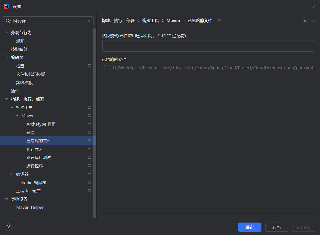The height and width of the screenshot is (235, 320).
Task: Click project-level icon beside 检查 item
Action: pos(89,66)
